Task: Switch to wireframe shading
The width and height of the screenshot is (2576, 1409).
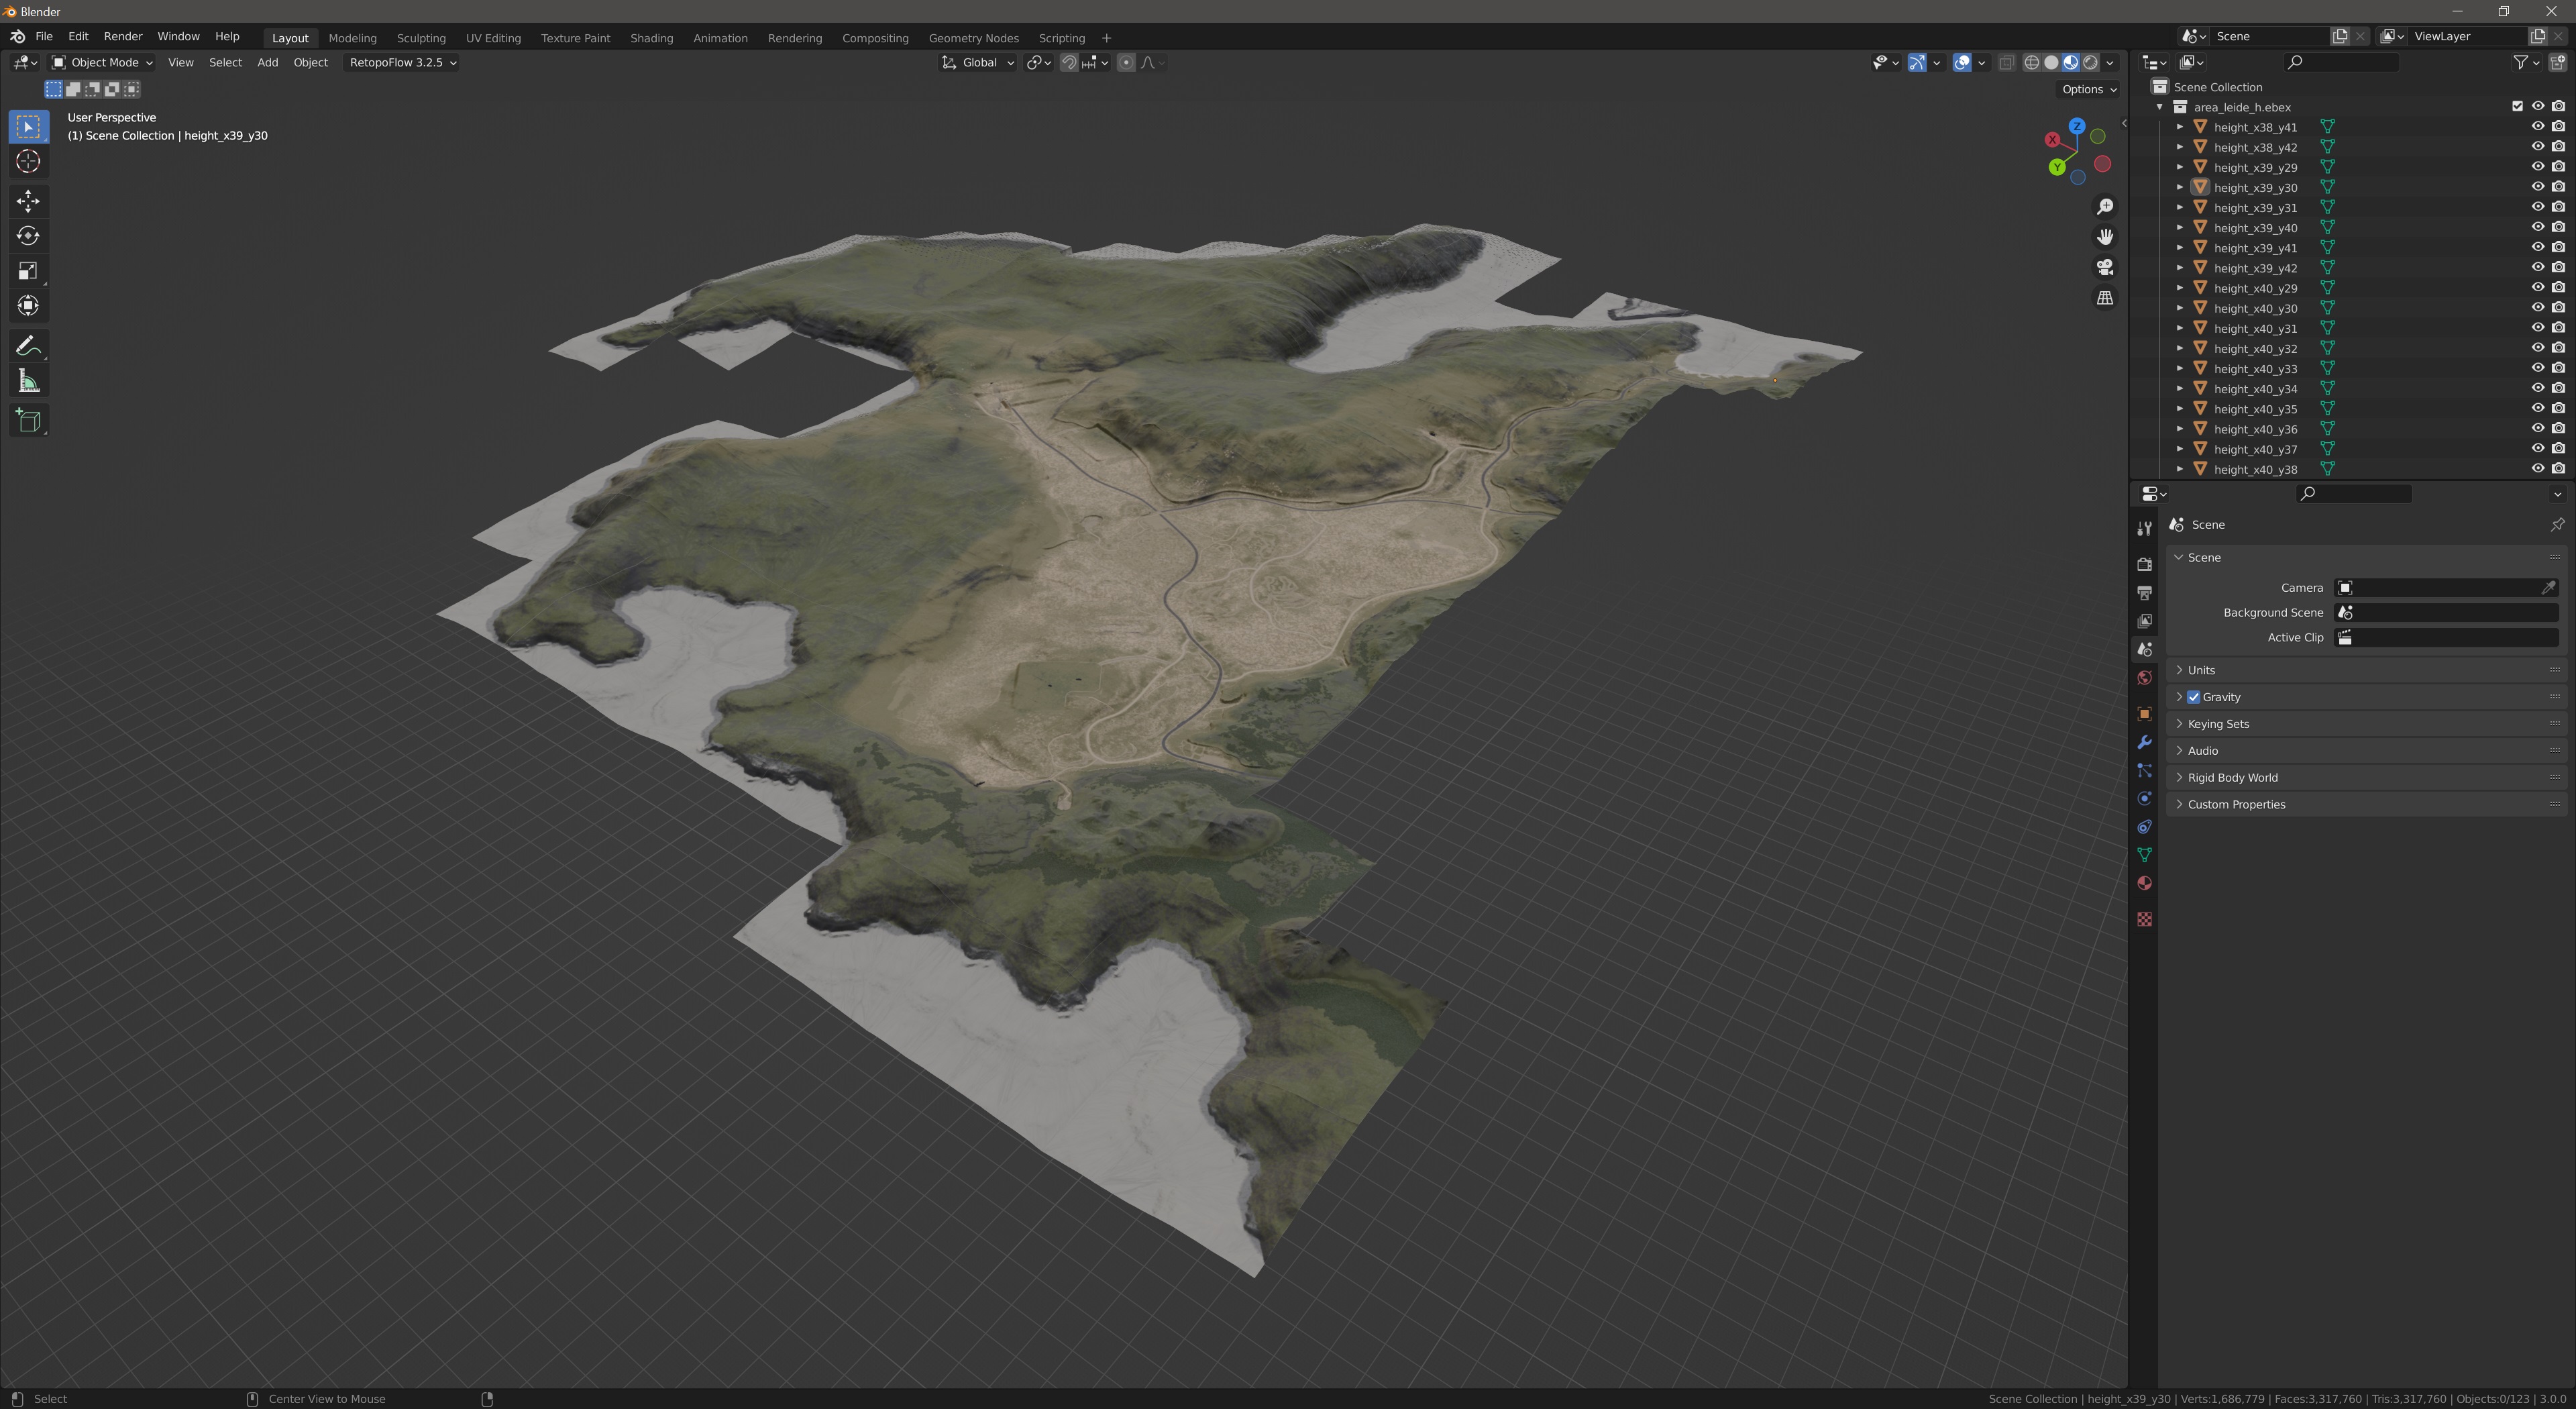Action: click(2032, 62)
